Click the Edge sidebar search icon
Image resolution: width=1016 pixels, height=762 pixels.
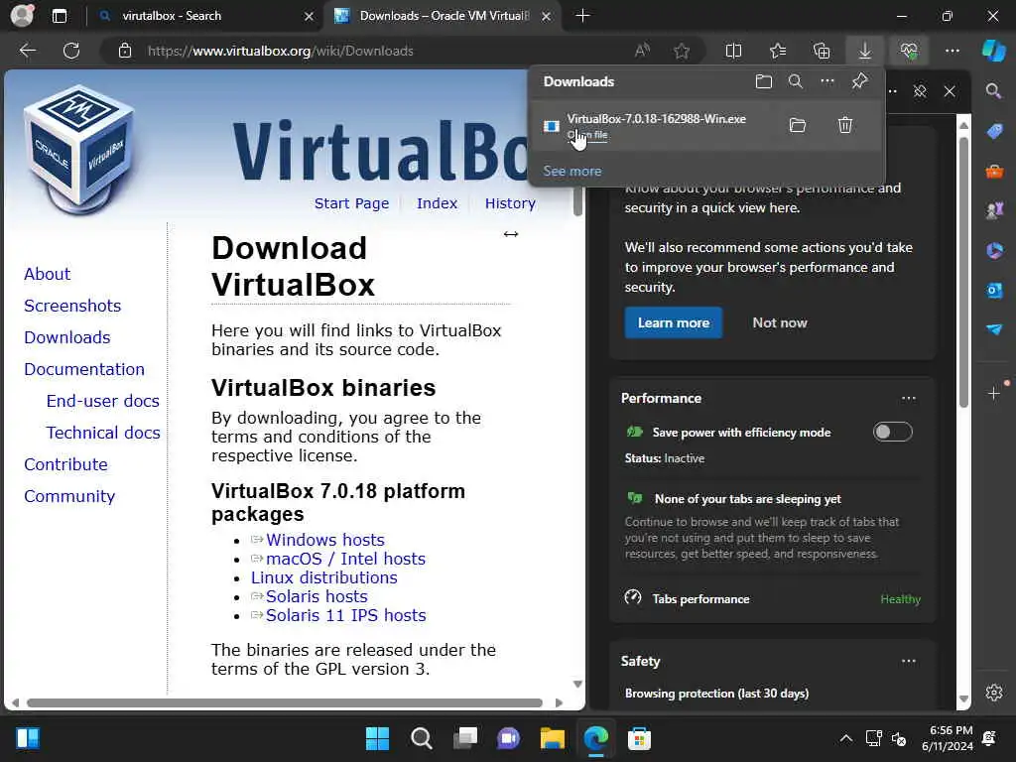point(993,90)
